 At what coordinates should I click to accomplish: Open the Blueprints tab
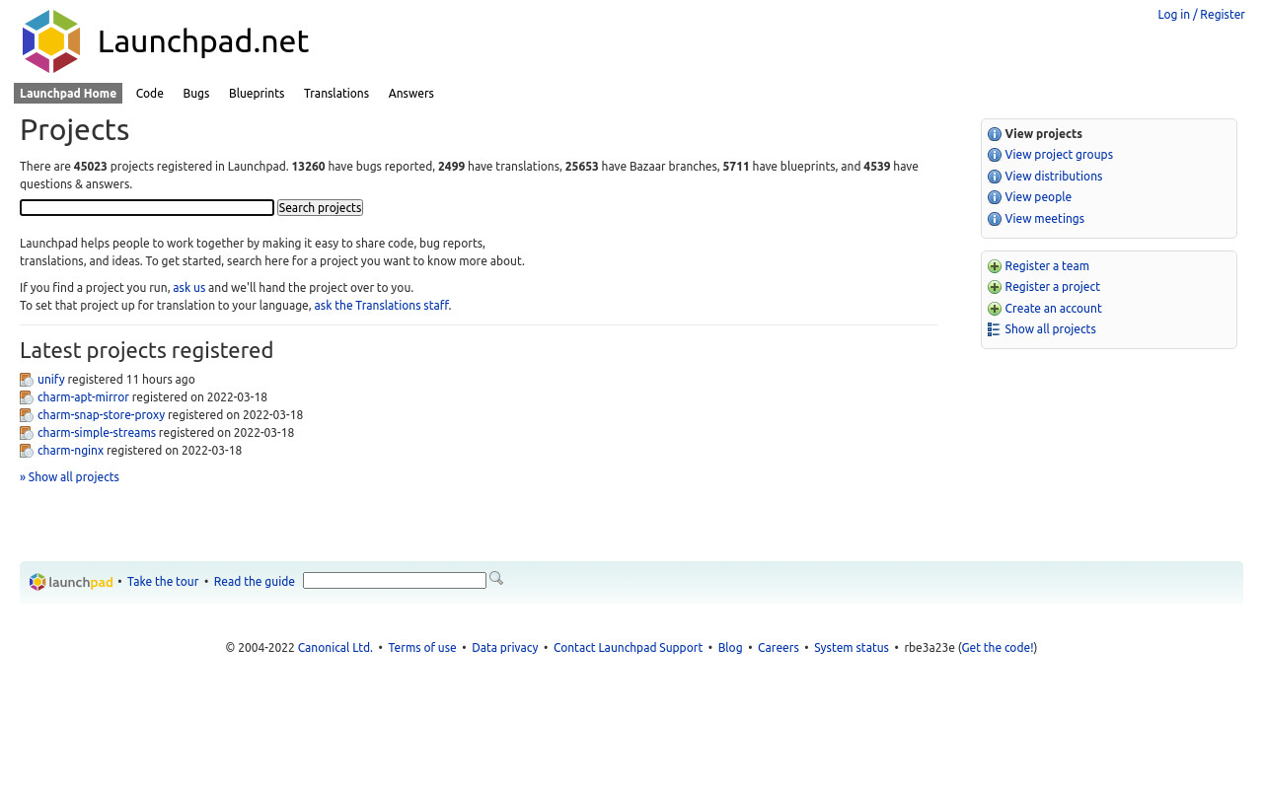pos(257,94)
